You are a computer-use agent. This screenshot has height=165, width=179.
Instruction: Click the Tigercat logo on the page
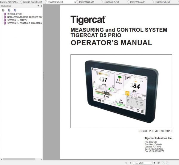coord(88,20)
